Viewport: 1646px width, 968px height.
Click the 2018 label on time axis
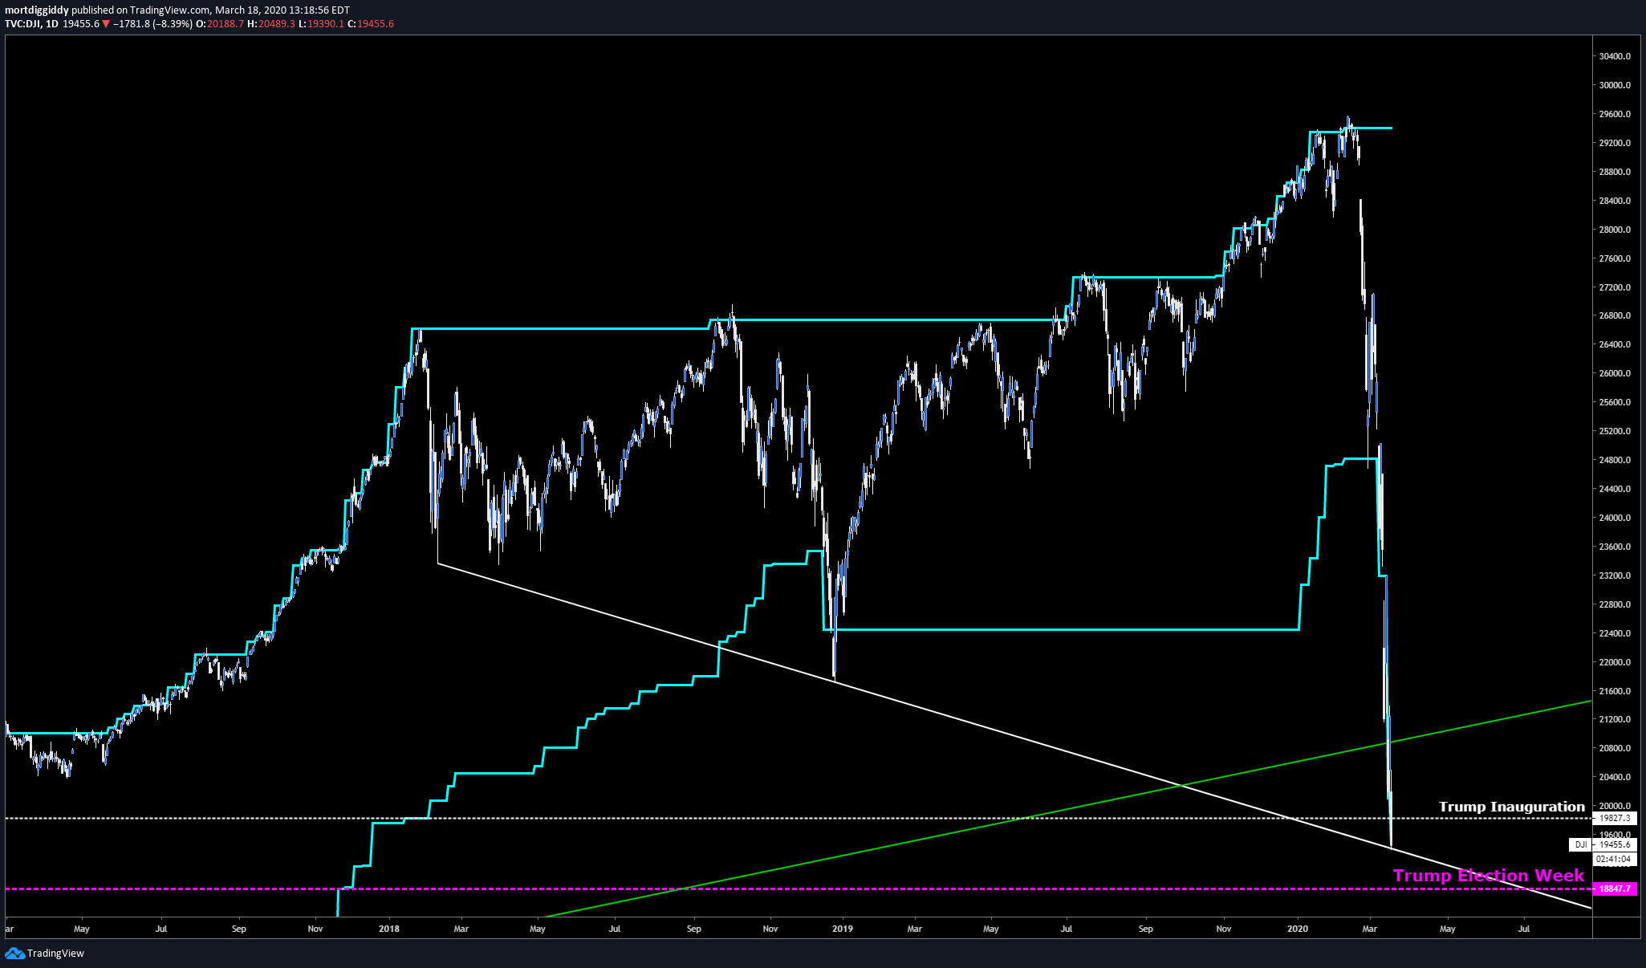(389, 929)
